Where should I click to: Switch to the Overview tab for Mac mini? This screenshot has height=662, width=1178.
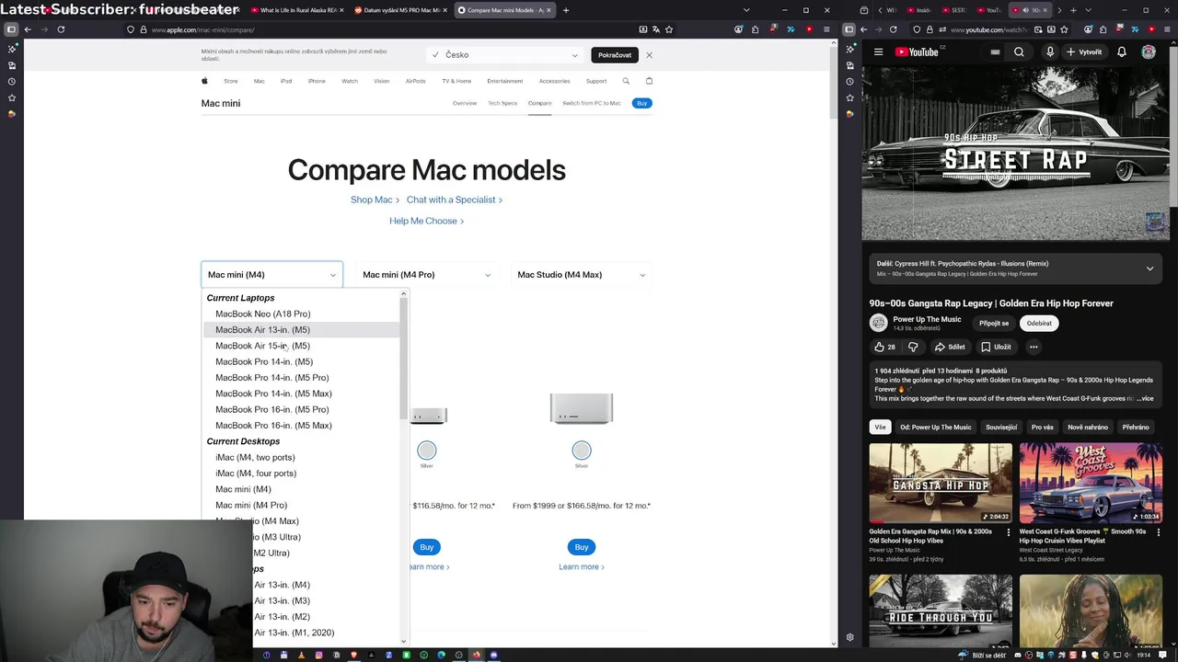[x=465, y=103]
